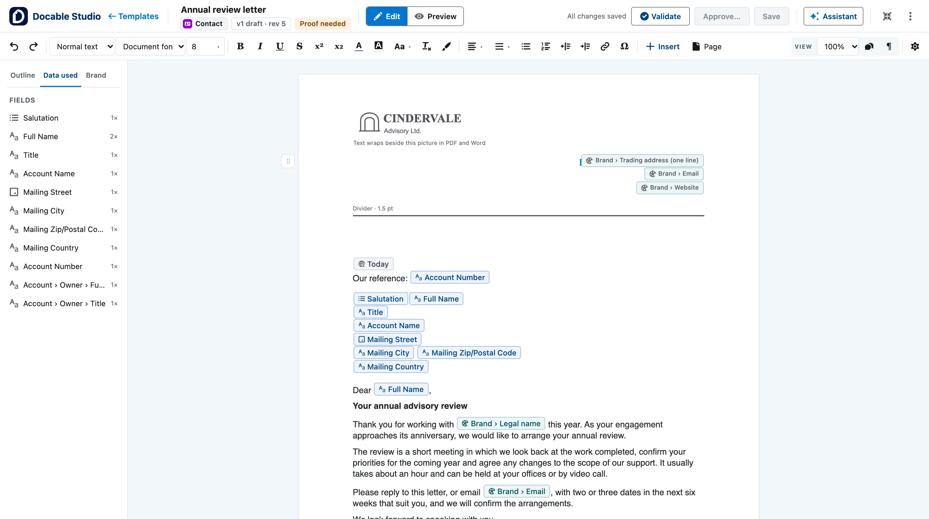Insert a bulleted list

[x=526, y=46]
